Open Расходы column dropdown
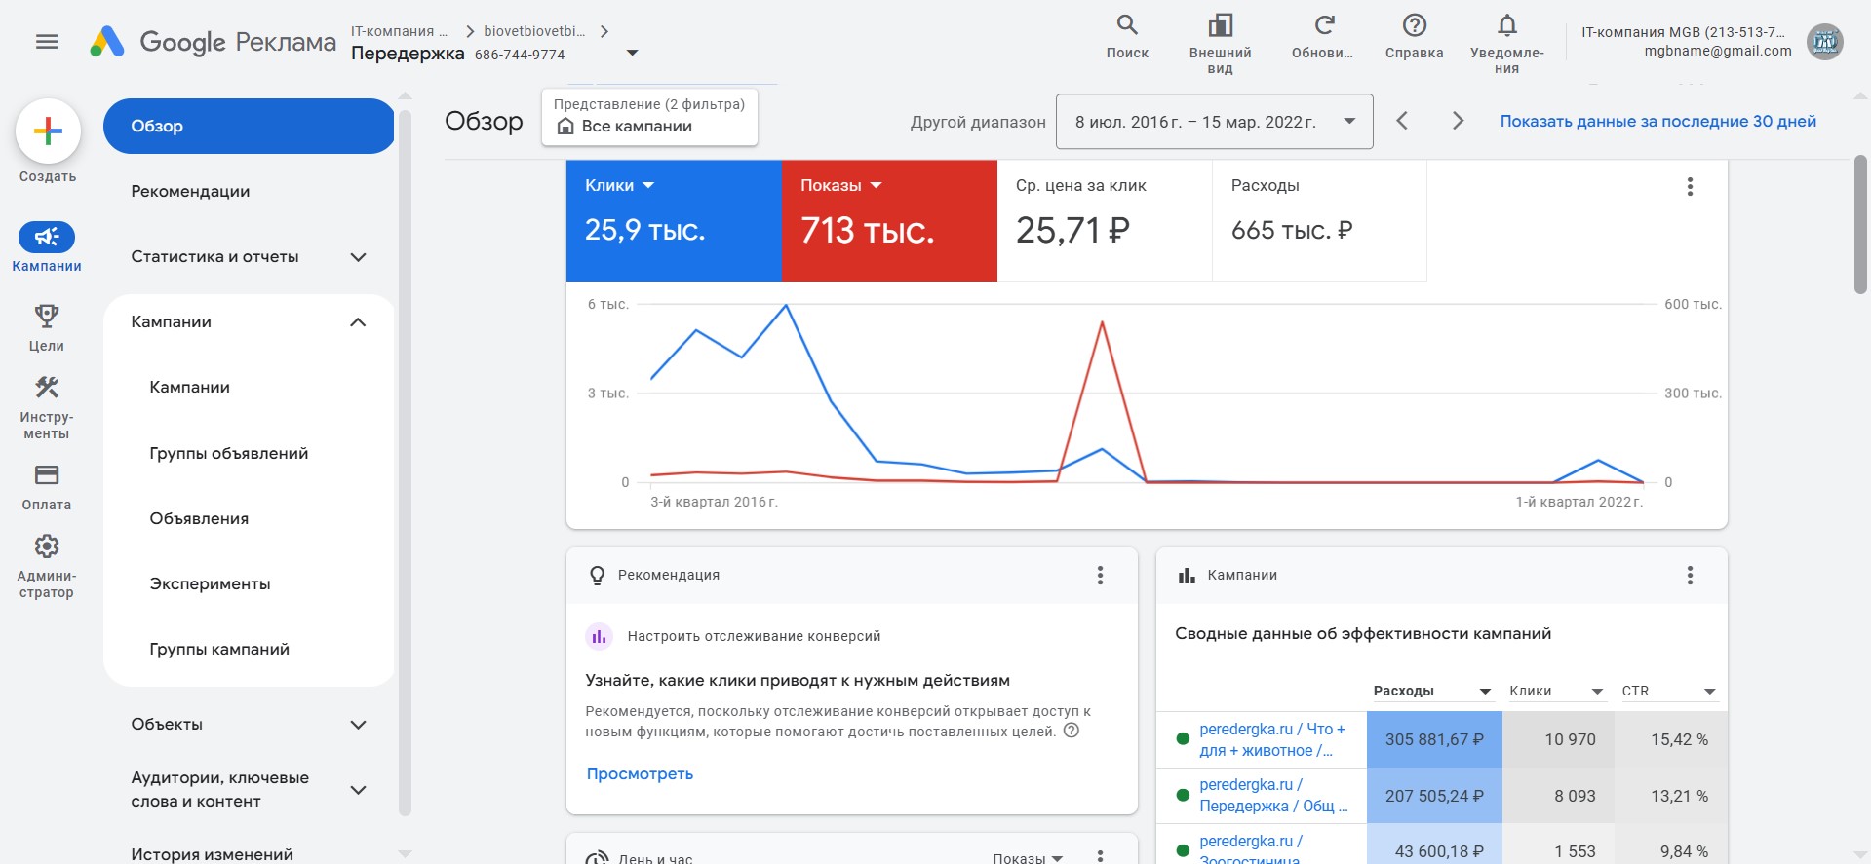This screenshot has width=1871, height=864. 1485,692
